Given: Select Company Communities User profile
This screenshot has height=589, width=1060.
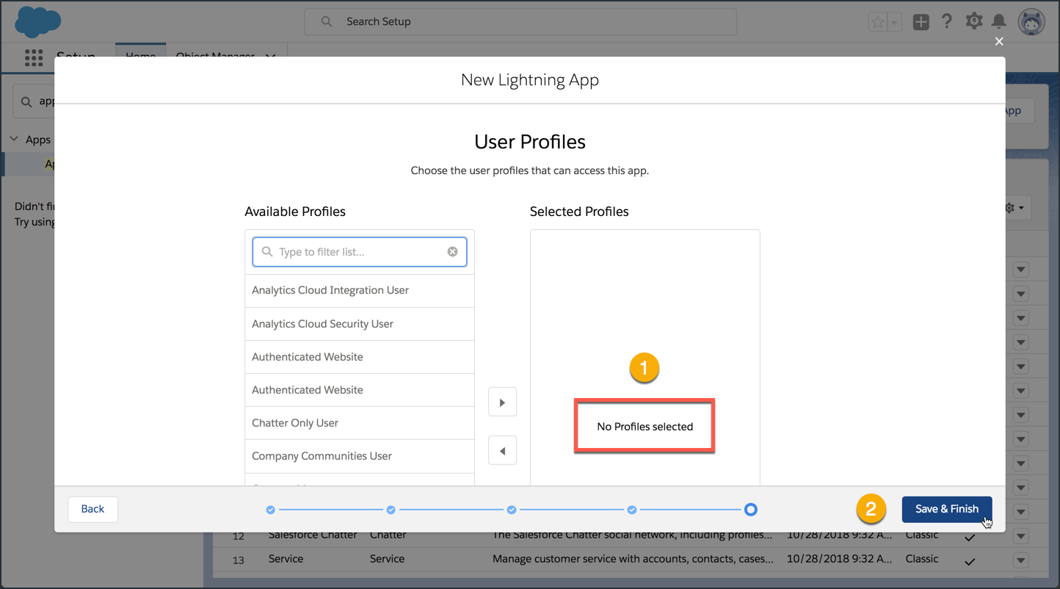Looking at the screenshot, I should pyautogui.click(x=360, y=456).
